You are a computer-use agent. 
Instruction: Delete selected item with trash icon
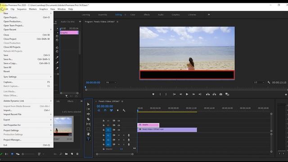[x=77, y=154]
